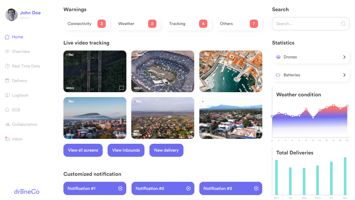
Task: Expand fullscreen on the power line video
Action: click(x=121, y=88)
